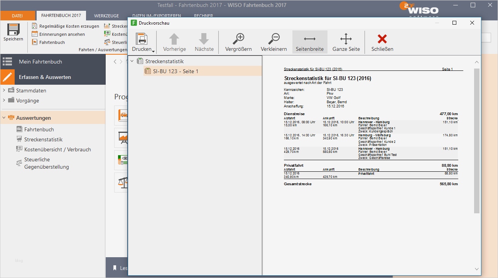Image resolution: width=498 pixels, height=278 pixels.
Task: Select Vorgänge folder in sidebar
Action: pyautogui.click(x=27, y=100)
